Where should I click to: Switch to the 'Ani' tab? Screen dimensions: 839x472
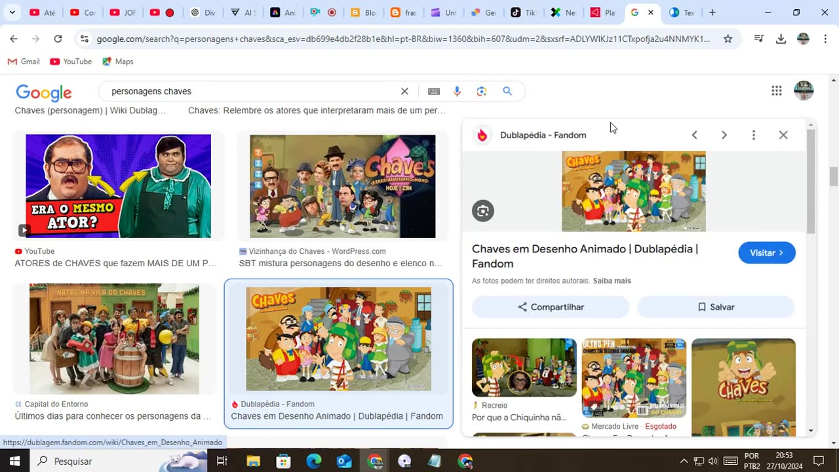tap(283, 12)
